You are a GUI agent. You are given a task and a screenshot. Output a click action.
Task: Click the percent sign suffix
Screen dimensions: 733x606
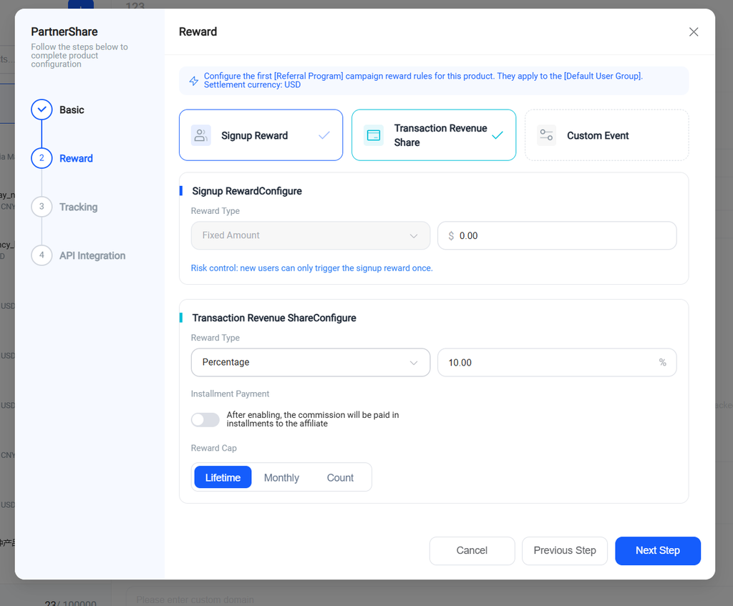[x=662, y=362]
